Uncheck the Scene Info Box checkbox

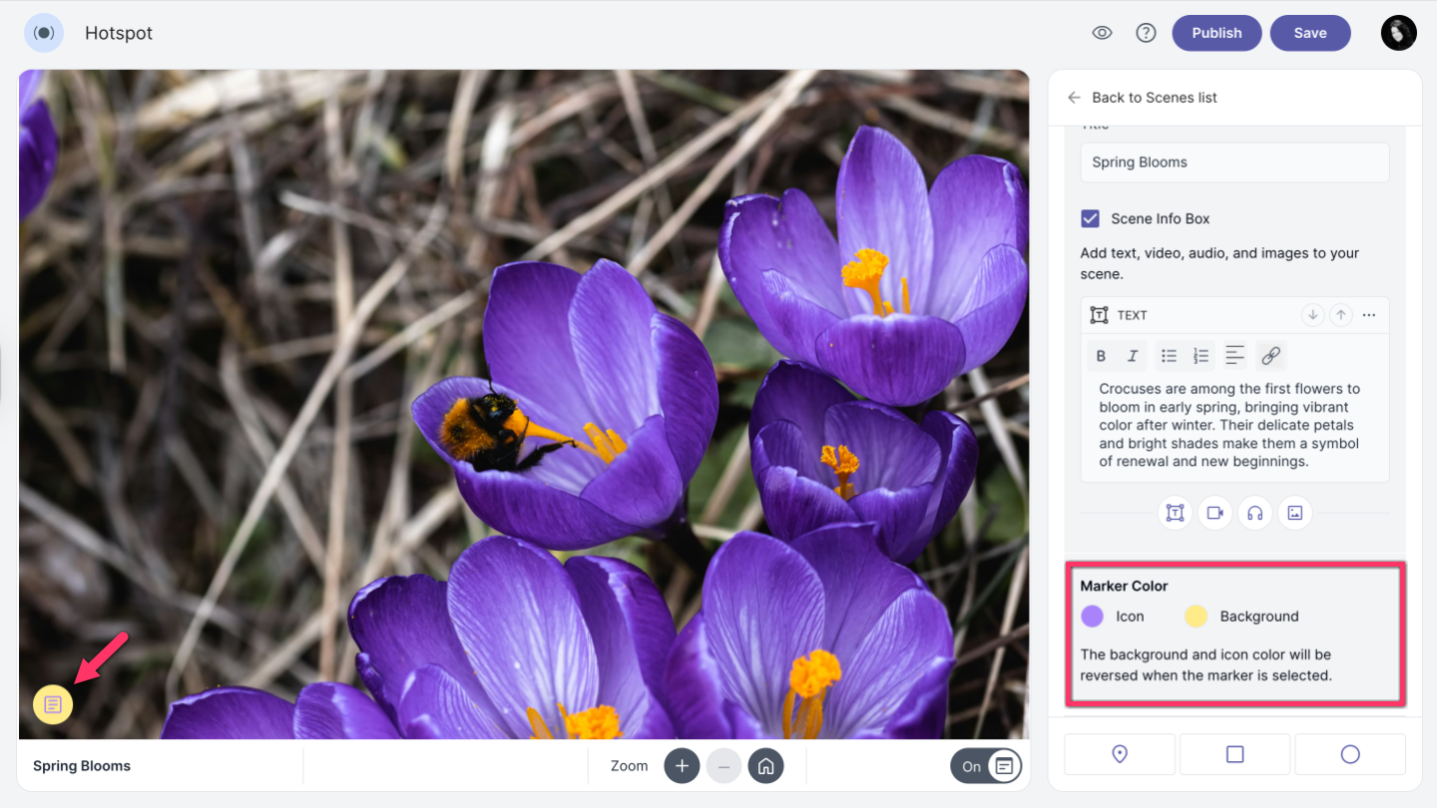pos(1091,218)
